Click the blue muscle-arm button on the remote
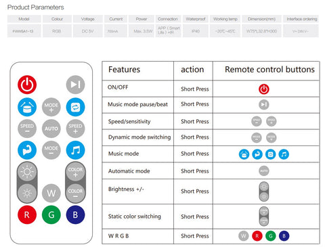Viewport: 325px width, 247px height. point(27,150)
